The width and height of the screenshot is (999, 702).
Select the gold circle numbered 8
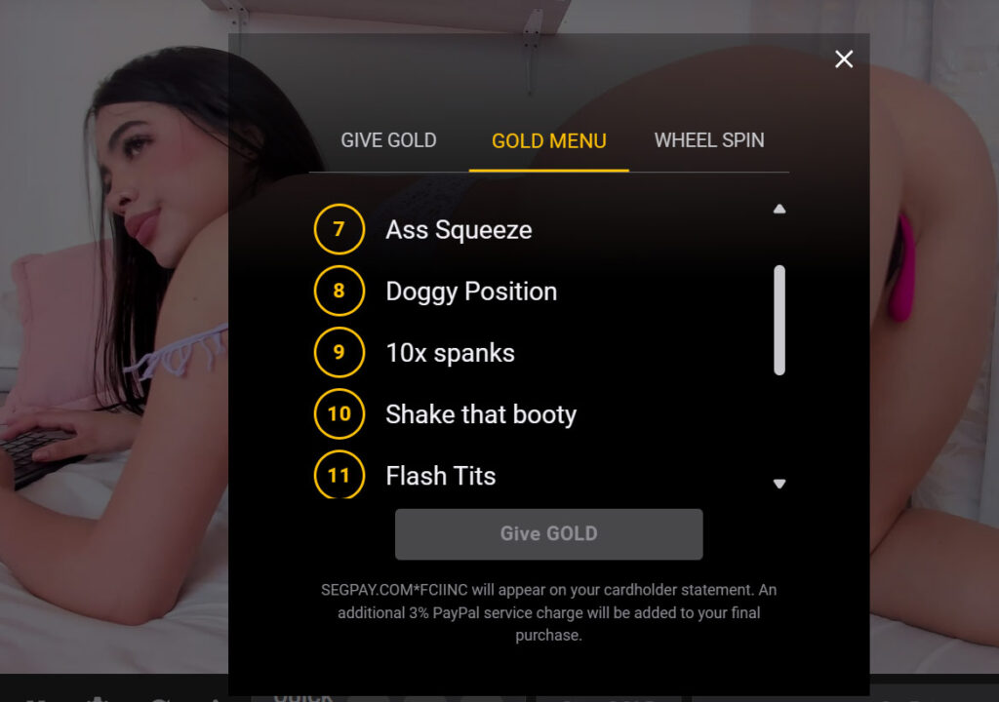[x=339, y=292]
